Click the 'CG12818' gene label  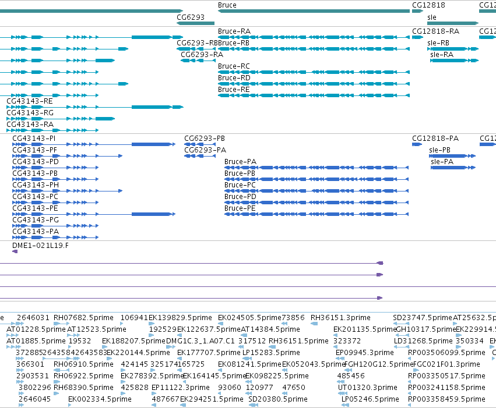point(428,5)
